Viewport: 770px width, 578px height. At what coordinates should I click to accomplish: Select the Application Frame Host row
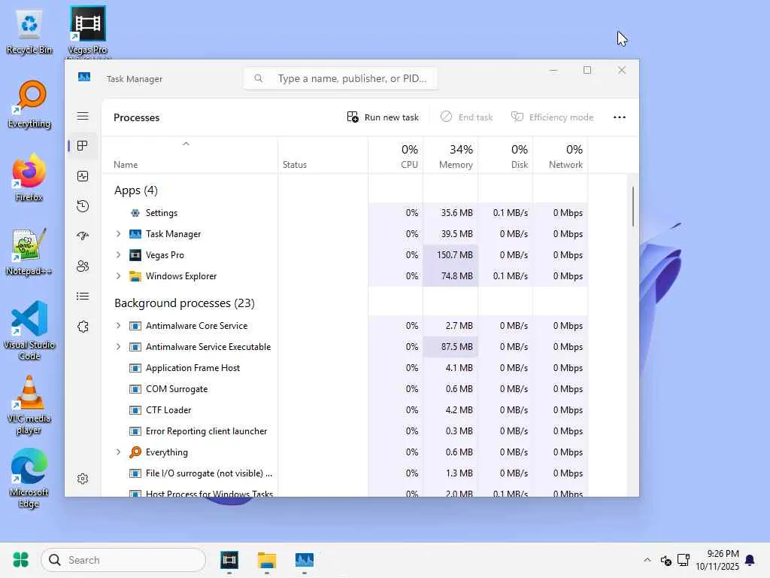pos(344,367)
